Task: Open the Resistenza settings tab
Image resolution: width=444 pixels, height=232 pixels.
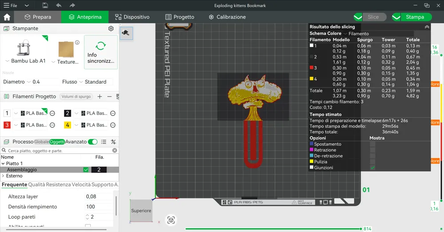Action: (x=58, y=185)
